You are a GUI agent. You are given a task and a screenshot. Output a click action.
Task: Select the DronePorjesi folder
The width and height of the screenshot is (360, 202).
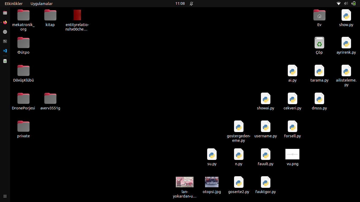coord(23,99)
